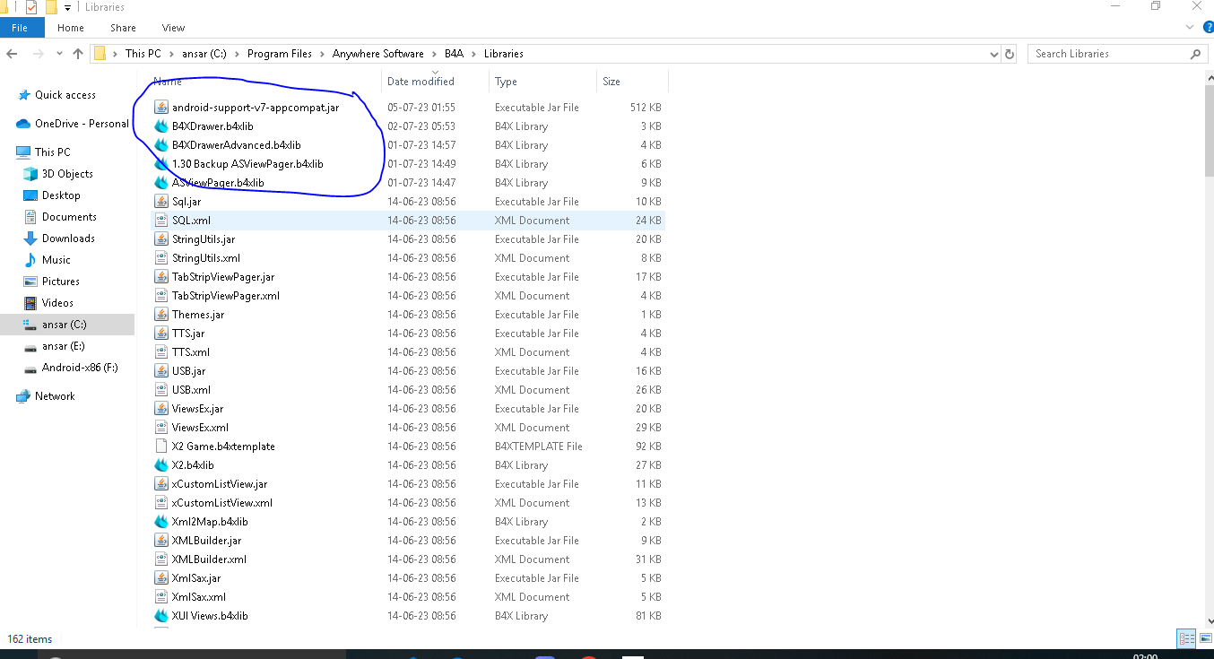1214x659 pixels.
Task: Click the This PC monitor icon in the sidebar
Action: coord(24,152)
